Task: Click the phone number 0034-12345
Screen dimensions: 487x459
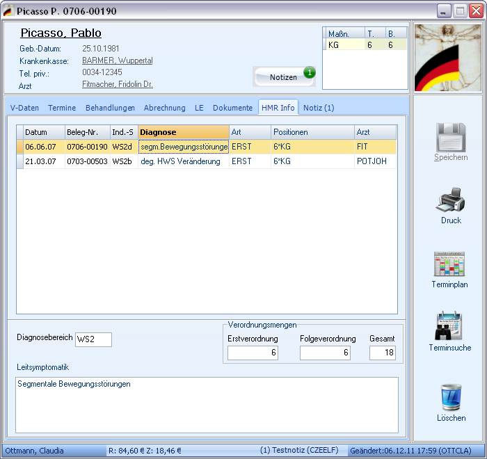Action: click(102, 72)
